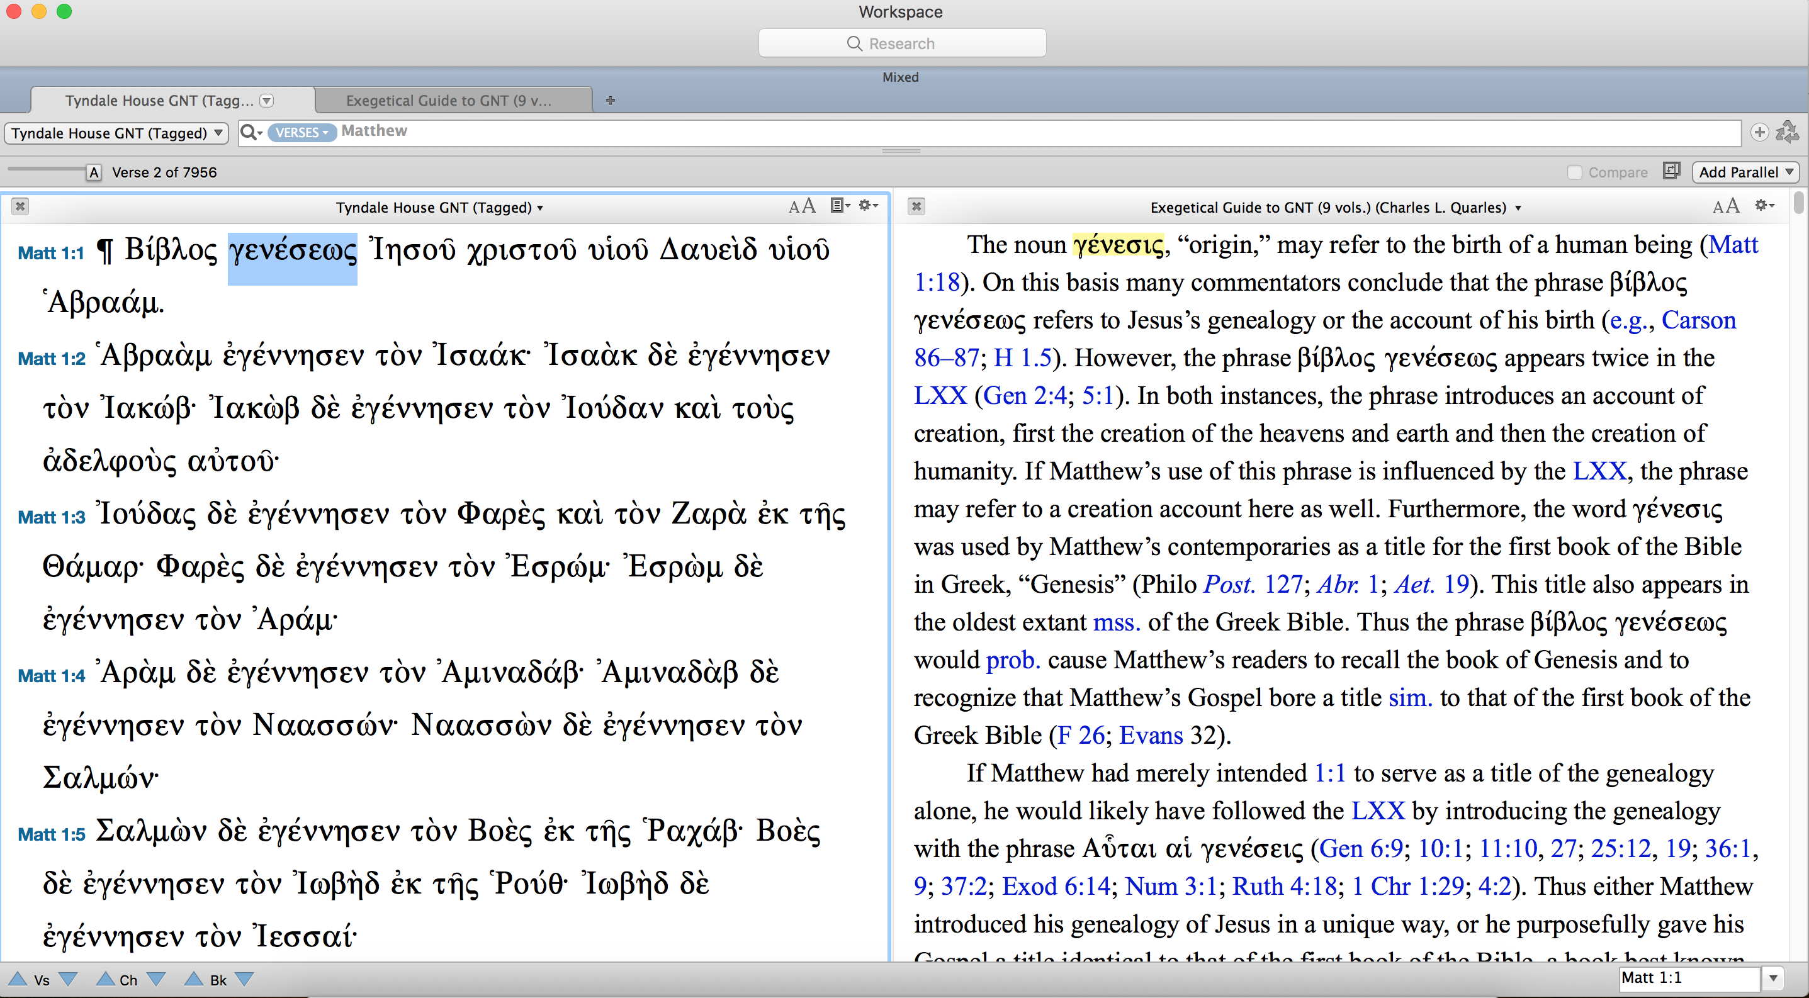Click the circled plus icon by search
1809x998 pixels.
click(x=1759, y=132)
